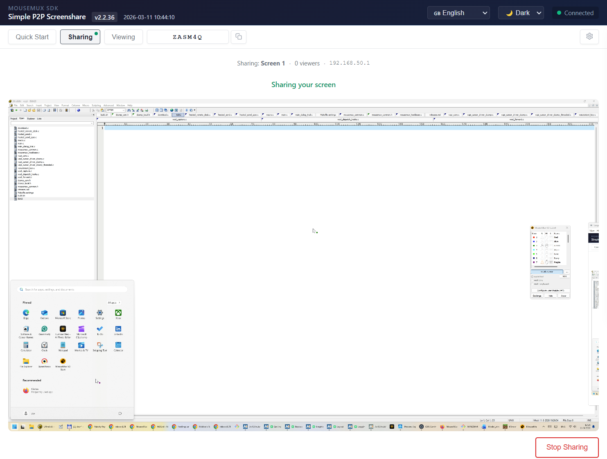Click the Save icon in UltraEdit's toolbar
The width and height of the screenshot is (607, 459).
coord(39,110)
